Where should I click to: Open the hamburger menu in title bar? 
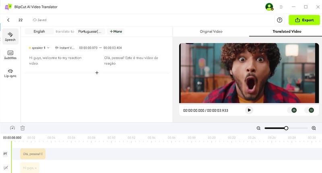click(281, 7)
